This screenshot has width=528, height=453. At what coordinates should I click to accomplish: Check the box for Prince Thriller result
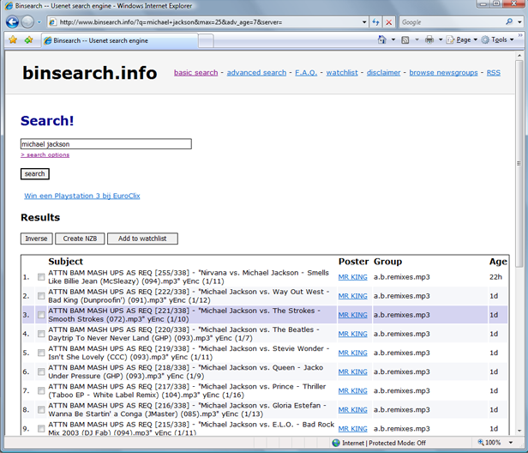41,390
